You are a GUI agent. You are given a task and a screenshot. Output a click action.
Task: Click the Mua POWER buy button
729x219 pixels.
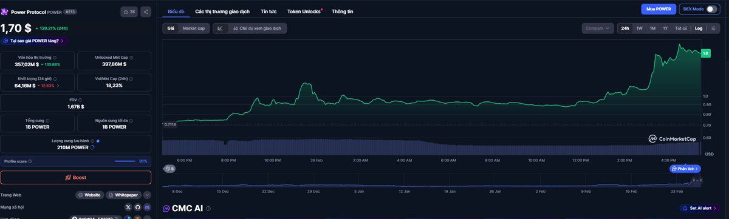click(x=659, y=9)
